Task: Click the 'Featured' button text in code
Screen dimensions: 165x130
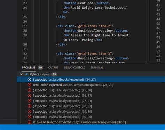Action: (x=86, y=3)
